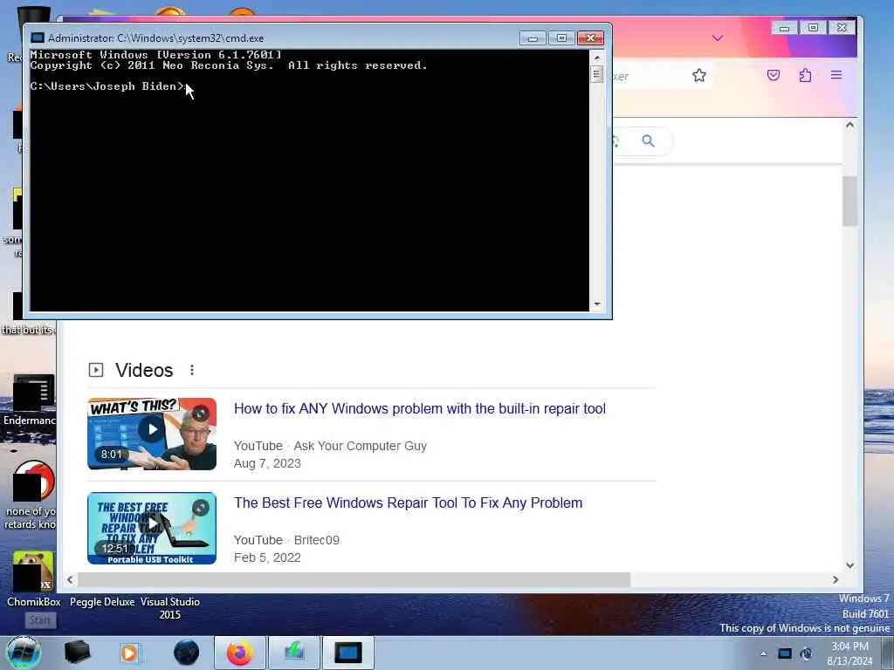
Task: Open Firefox extensions puzzle icon
Action: (x=805, y=75)
